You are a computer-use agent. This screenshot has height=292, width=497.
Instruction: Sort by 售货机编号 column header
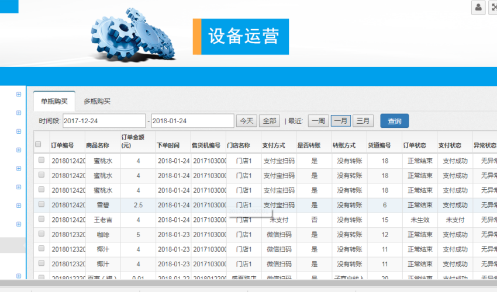click(206, 145)
